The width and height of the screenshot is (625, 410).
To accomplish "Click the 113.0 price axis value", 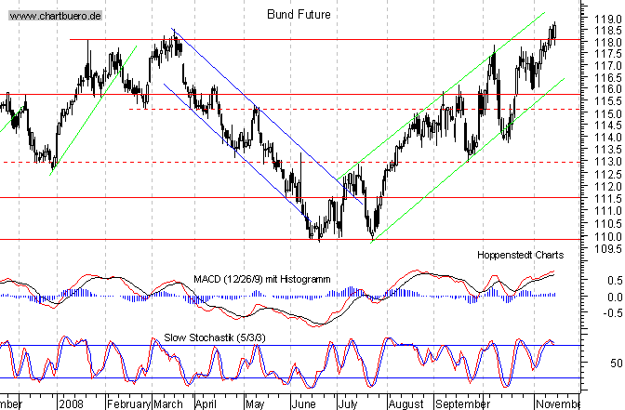I will (608, 162).
